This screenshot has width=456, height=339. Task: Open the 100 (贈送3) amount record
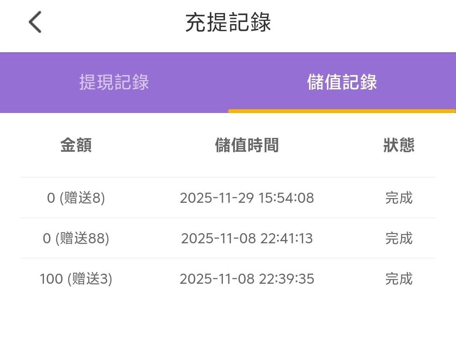coord(76,279)
